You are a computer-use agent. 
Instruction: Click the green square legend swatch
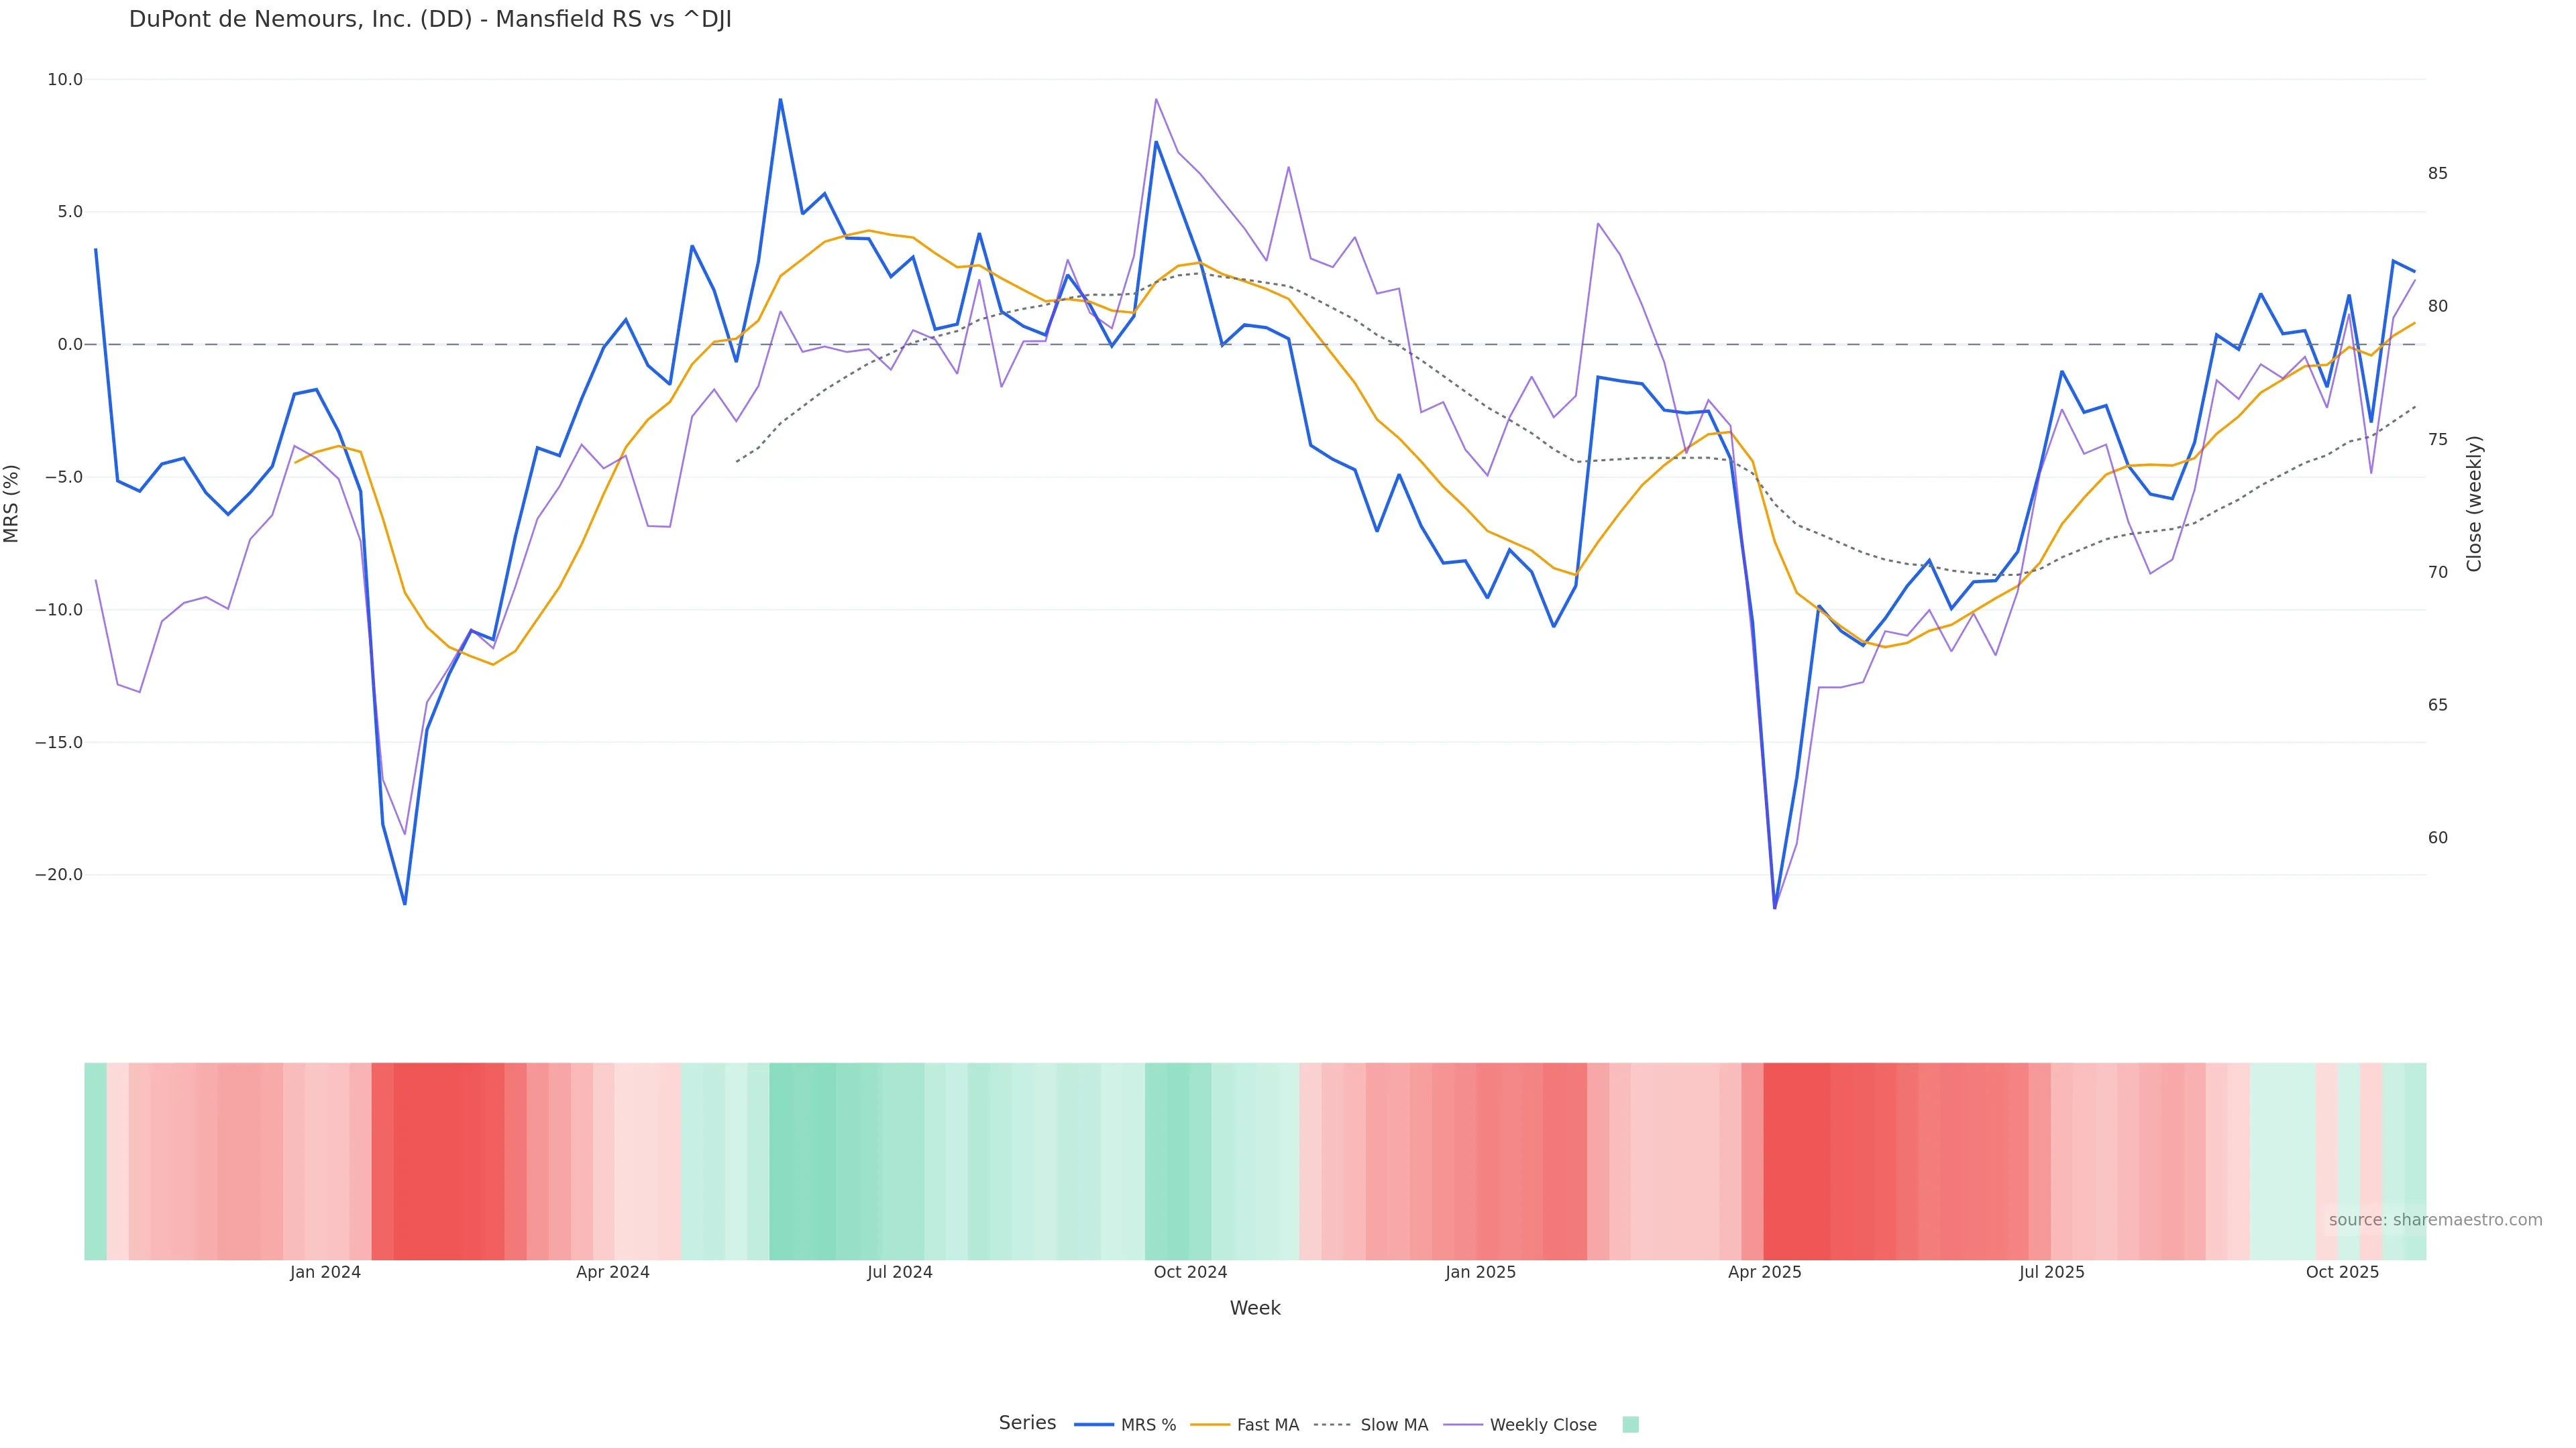(x=1630, y=1425)
